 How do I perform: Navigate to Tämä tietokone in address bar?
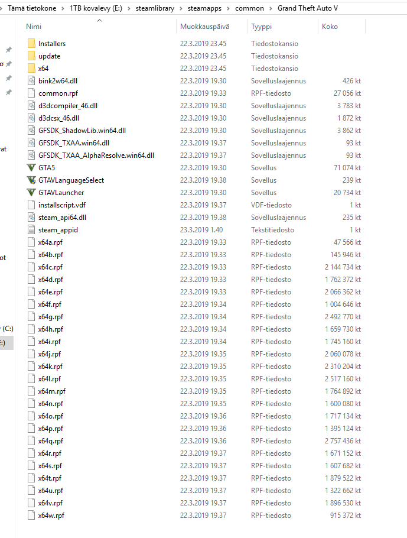(x=32, y=8)
